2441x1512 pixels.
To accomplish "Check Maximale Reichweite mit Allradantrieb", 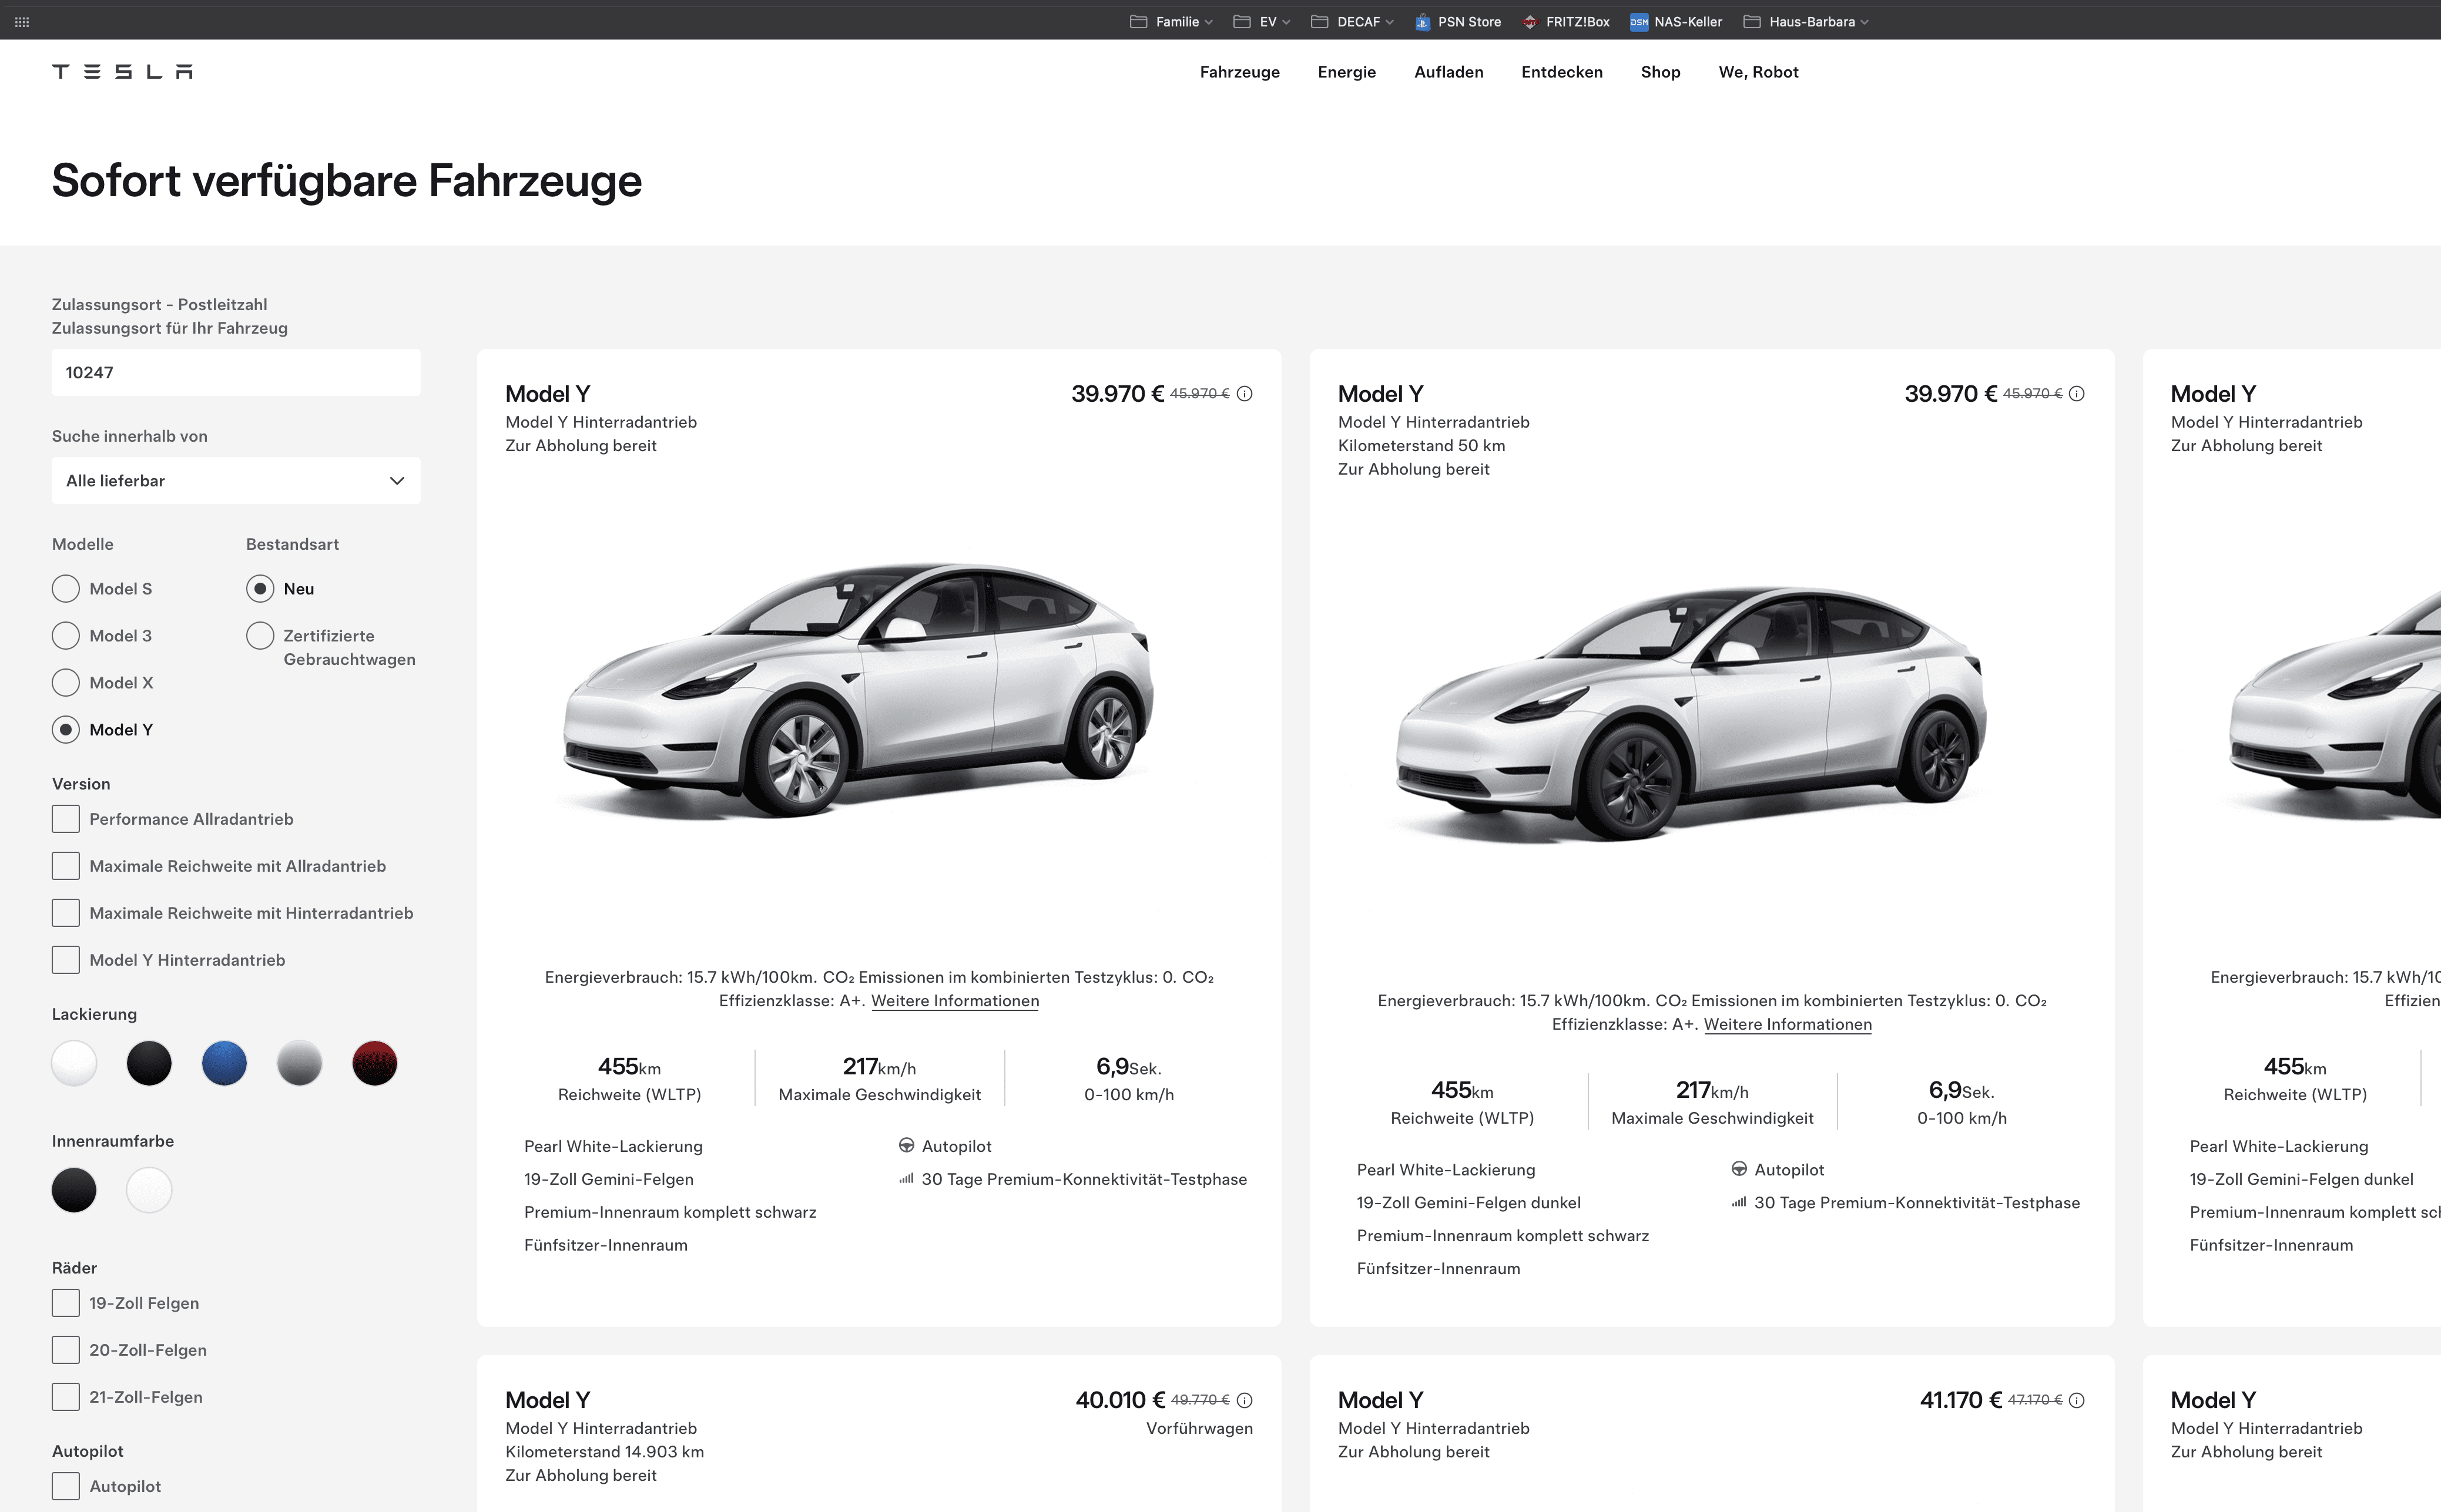I will coord(66,865).
